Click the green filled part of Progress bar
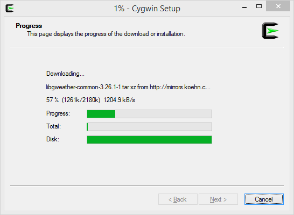Screen dimensions: 294x215 [101, 114]
